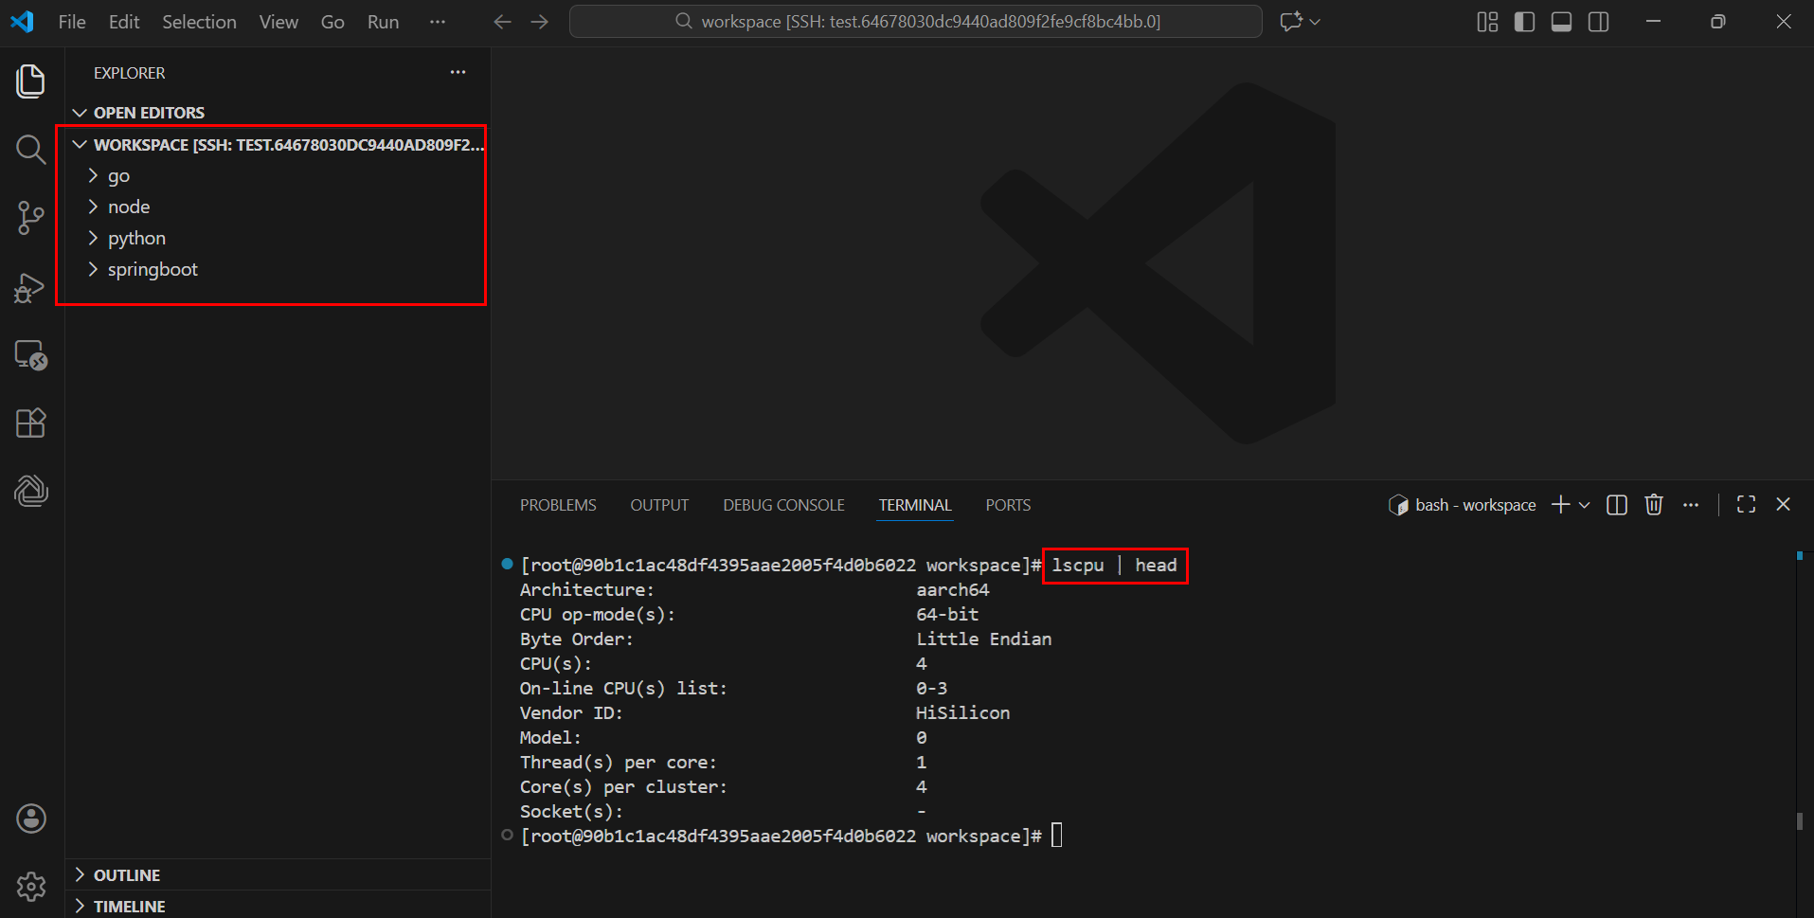Viewport: 1814px width, 918px height.
Task: Open the Remote Explorer view
Action: (31, 355)
